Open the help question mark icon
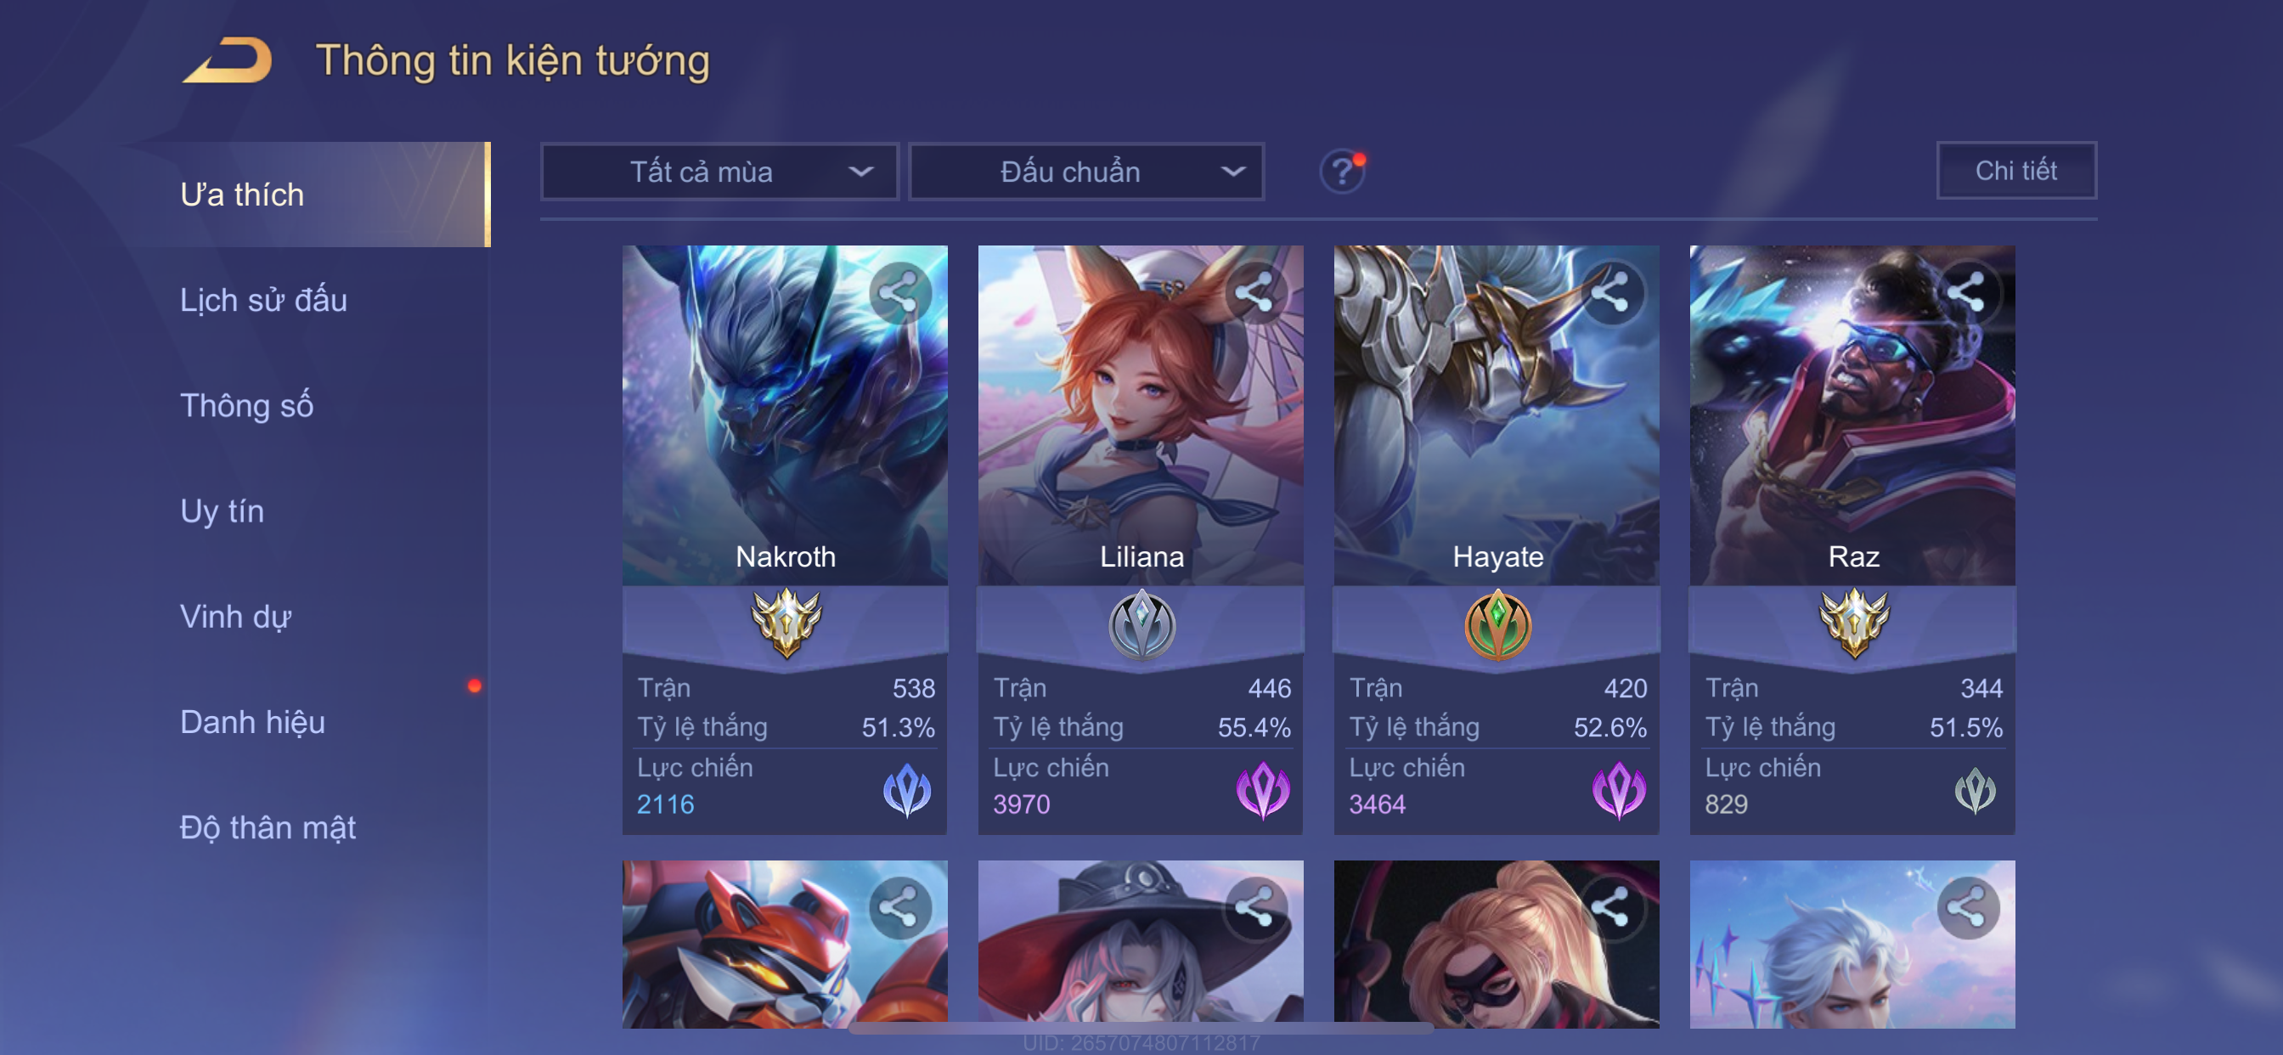This screenshot has height=1055, width=2283. tap(1342, 171)
